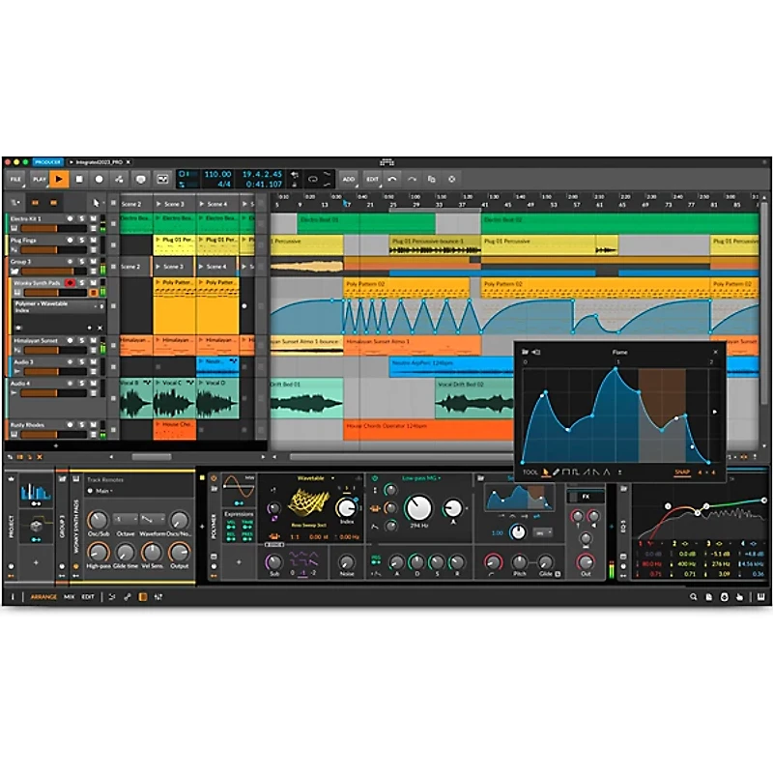This screenshot has width=773, height=773.
Task: Open the Wavetable selector in the Polymer device
Action: point(312,476)
